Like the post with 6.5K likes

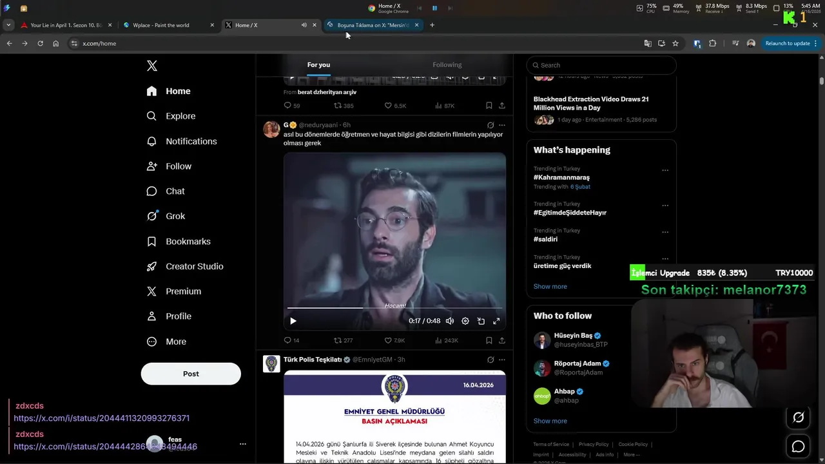point(394,106)
